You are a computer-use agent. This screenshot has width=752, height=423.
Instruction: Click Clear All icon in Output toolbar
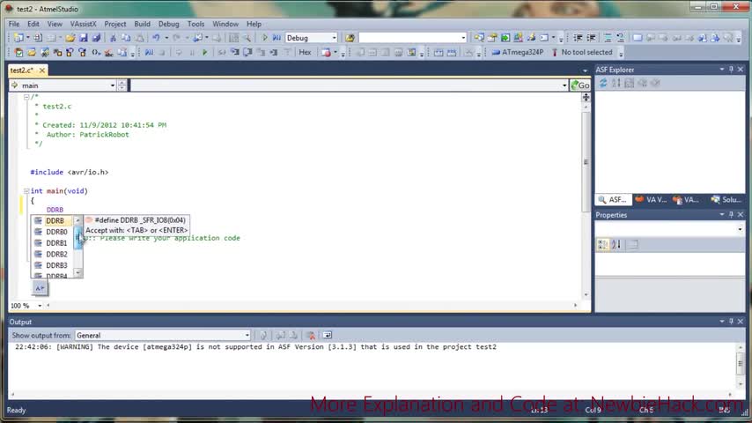pos(310,335)
